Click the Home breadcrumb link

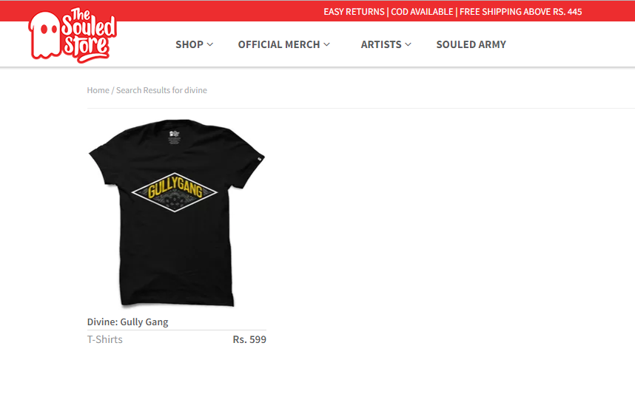pos(98,90)
